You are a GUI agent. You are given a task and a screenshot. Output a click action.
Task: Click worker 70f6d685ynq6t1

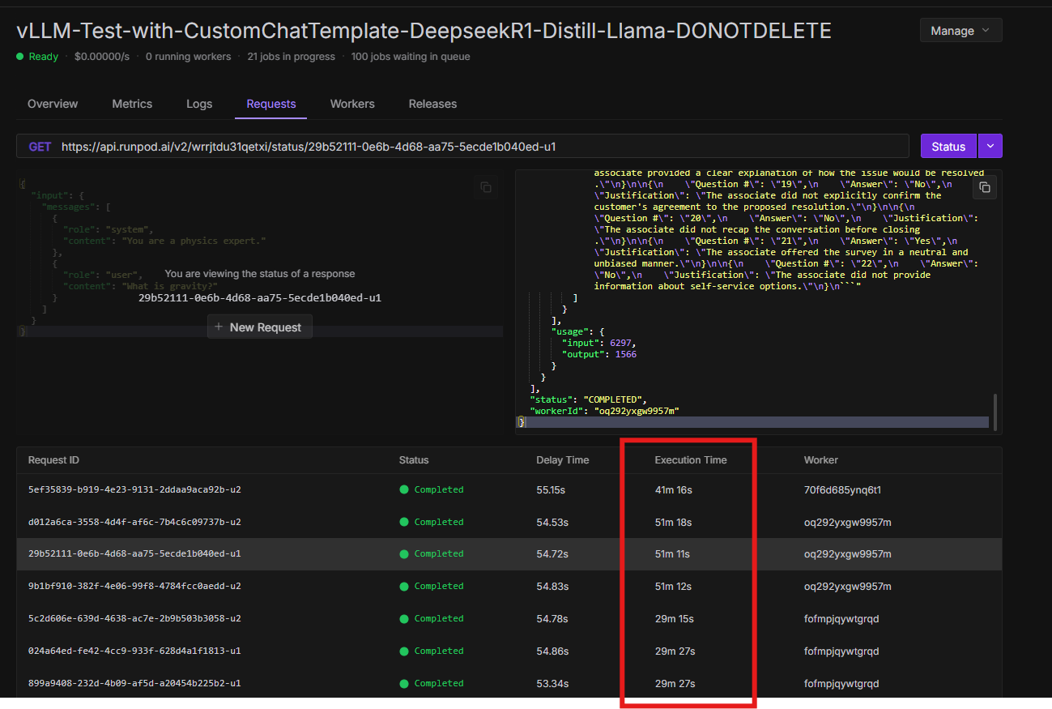coord(842,489)
